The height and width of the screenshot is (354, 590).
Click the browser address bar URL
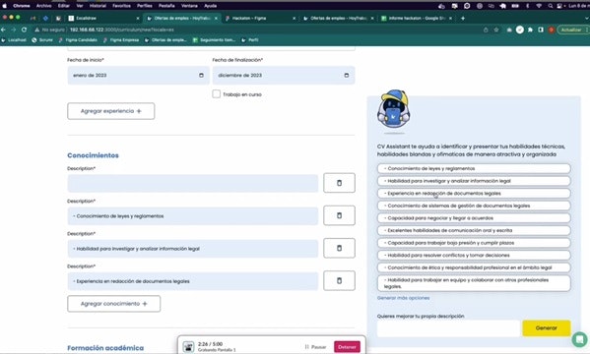tap(122, 29)
